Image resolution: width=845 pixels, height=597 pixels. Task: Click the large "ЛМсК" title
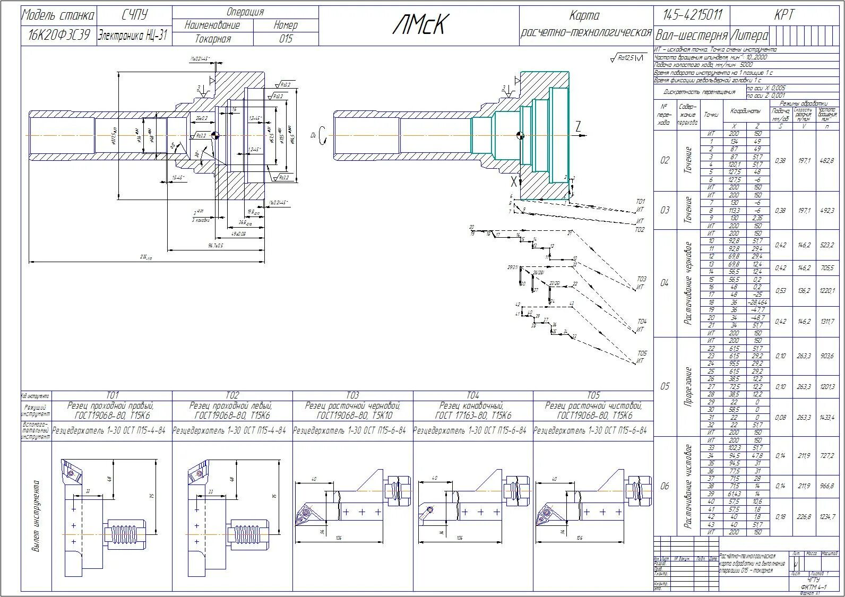click(420, 25)
